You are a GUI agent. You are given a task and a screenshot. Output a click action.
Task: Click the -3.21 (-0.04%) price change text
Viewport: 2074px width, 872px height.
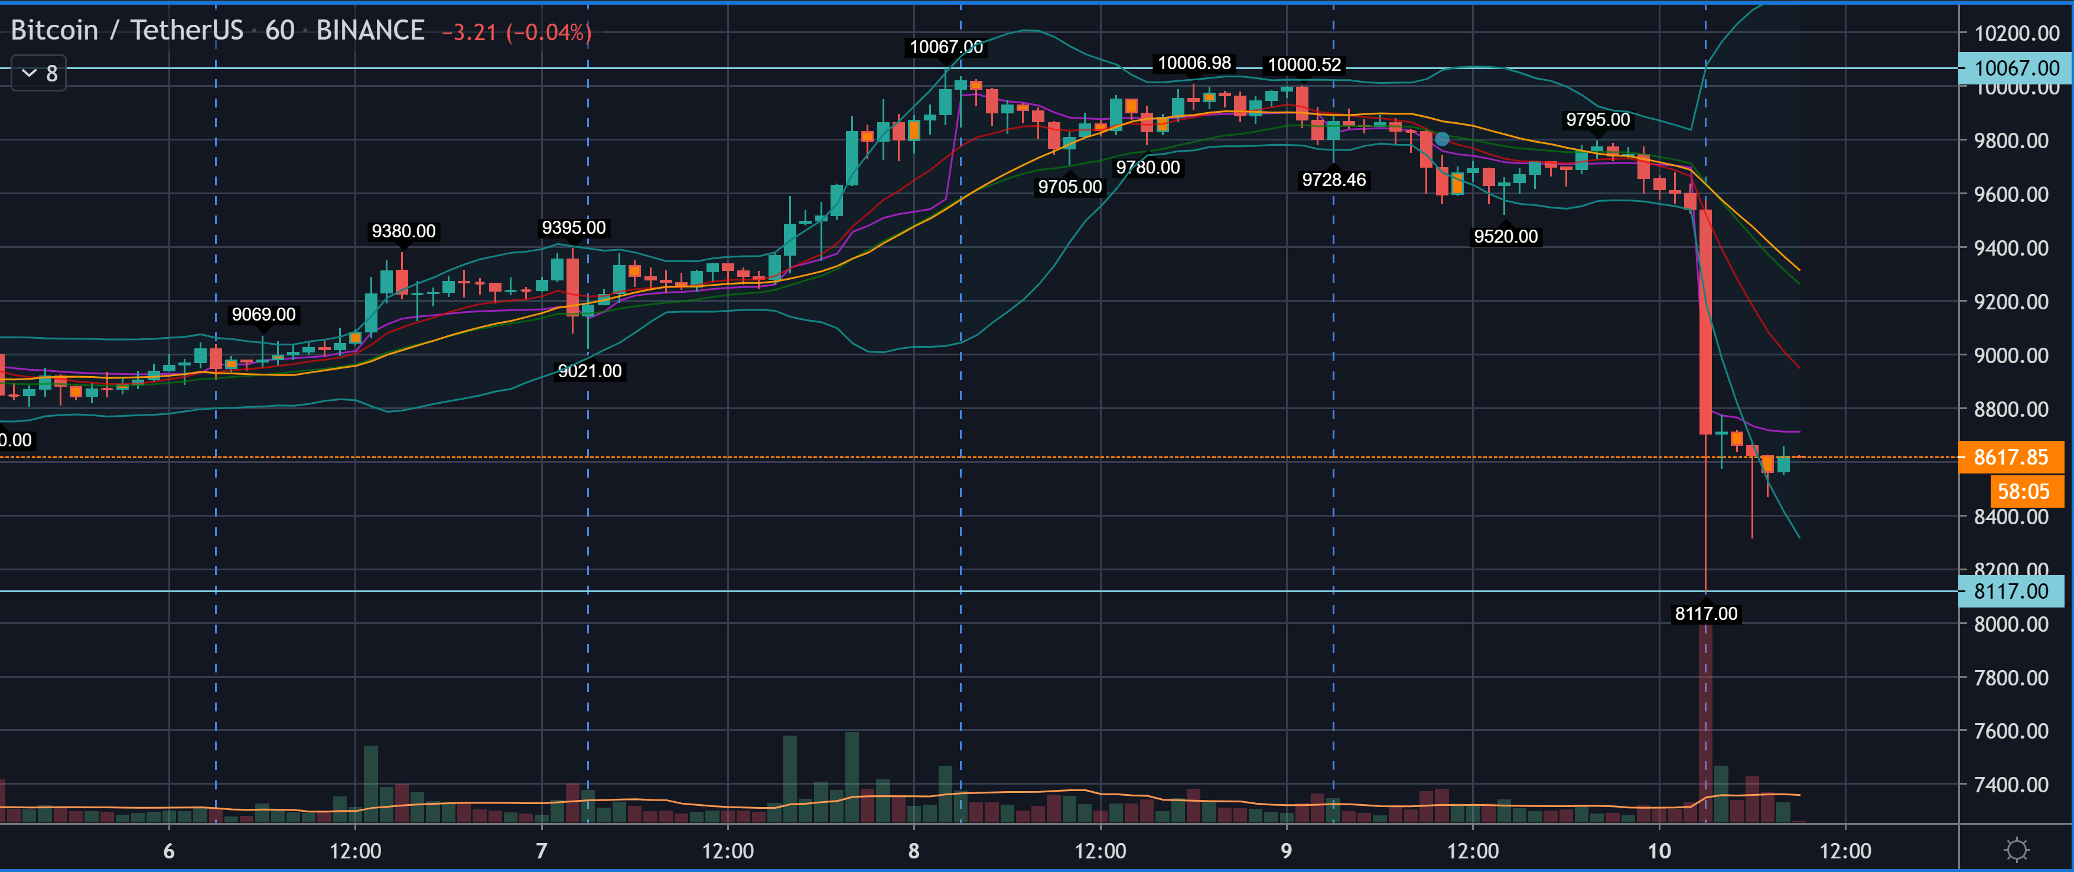[516, 32]
